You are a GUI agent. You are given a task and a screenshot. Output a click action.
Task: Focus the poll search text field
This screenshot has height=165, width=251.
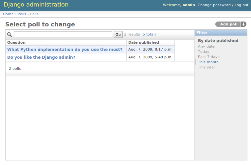click(x=63, y=35)
